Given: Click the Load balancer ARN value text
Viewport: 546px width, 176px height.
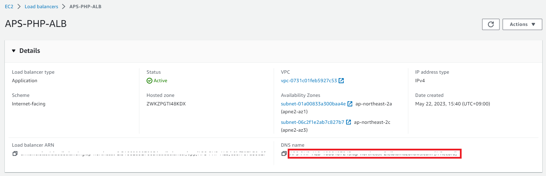Looking at the screenshot, I should click(x=143, y=153).
